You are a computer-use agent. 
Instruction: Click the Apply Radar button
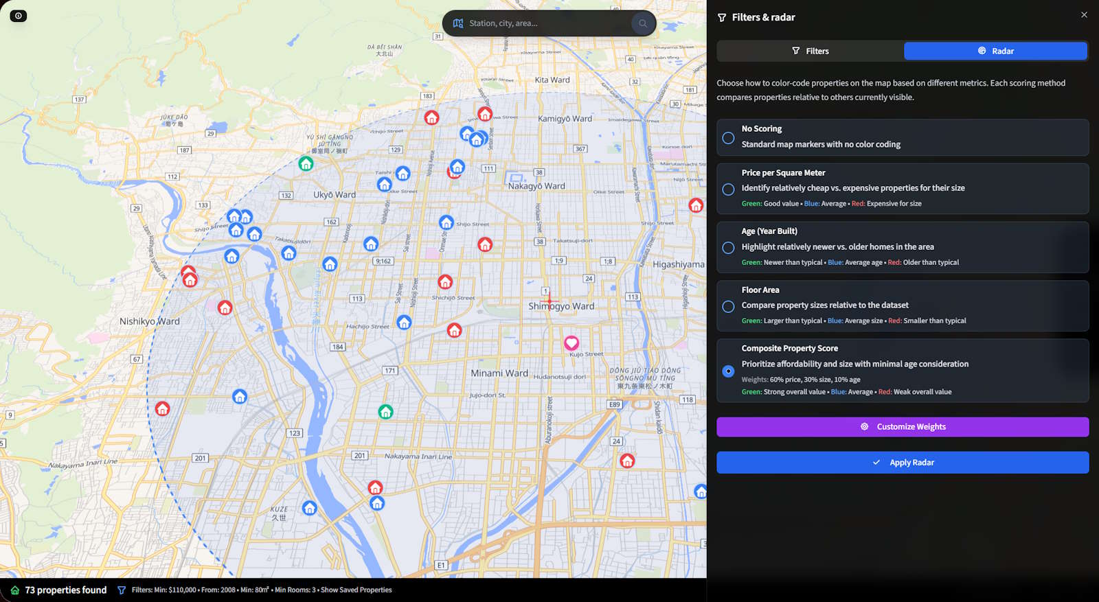click(x=903, y=463)
